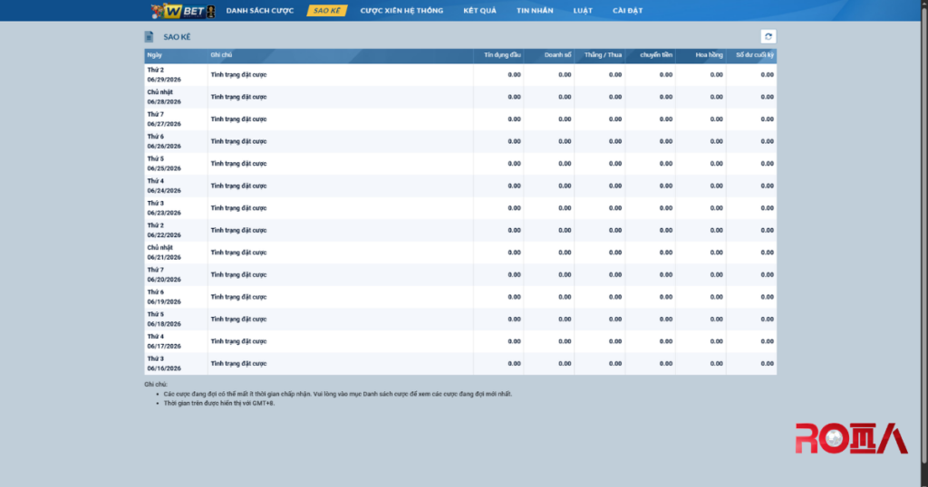The width and height of the screenshot is (928, 487).
Task: Open Tình trạng đặt cược for 06/24/2026
Action: pos(238,186)
